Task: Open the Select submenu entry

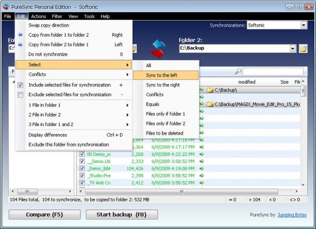Action: 74,65
